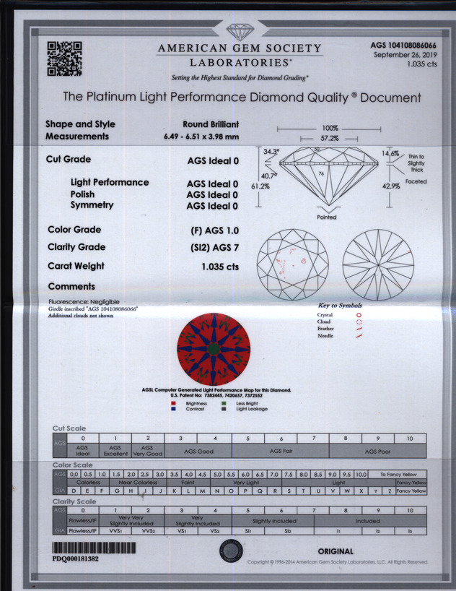
Task: Click the ORIGINAL label near the bottom
Action: [336, 551]
